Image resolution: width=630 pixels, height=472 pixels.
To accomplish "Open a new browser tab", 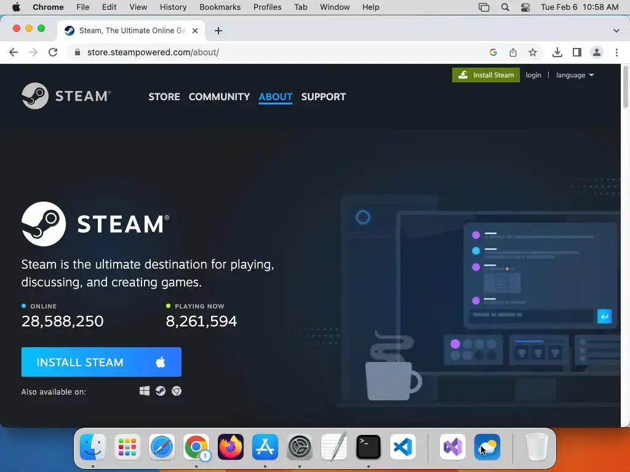I will tap(218, 31).
